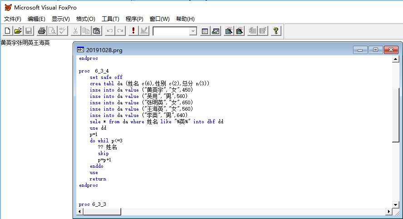Click the 'enddo' code line

point(97,166)
